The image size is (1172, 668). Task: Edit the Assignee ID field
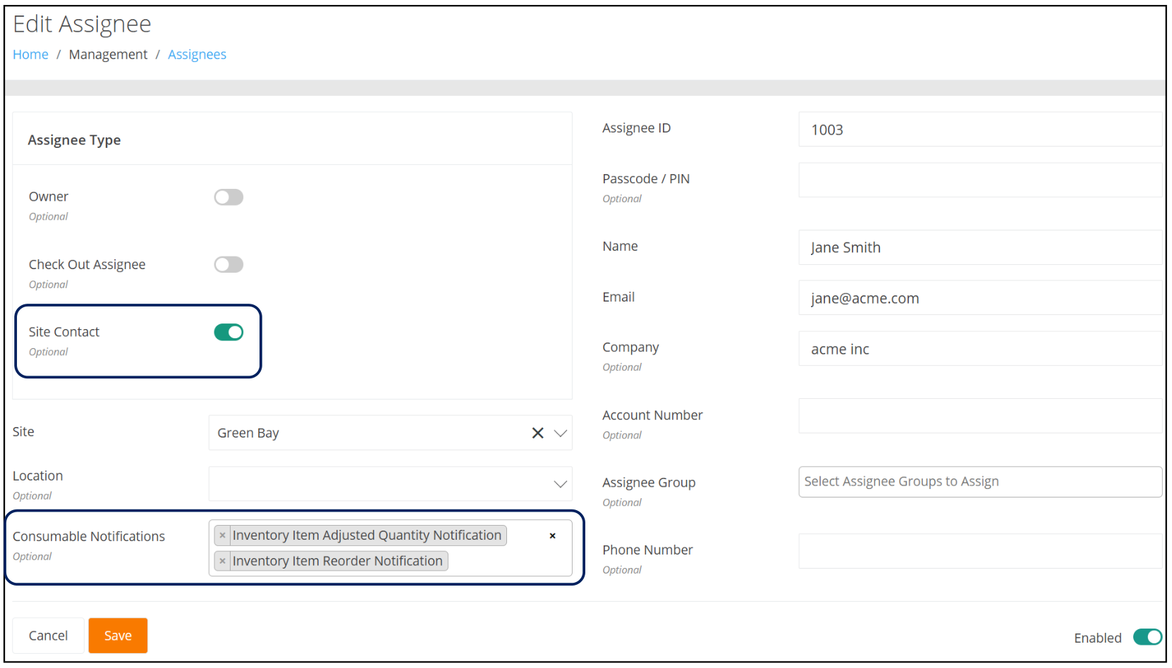click(x=980, y=130)
